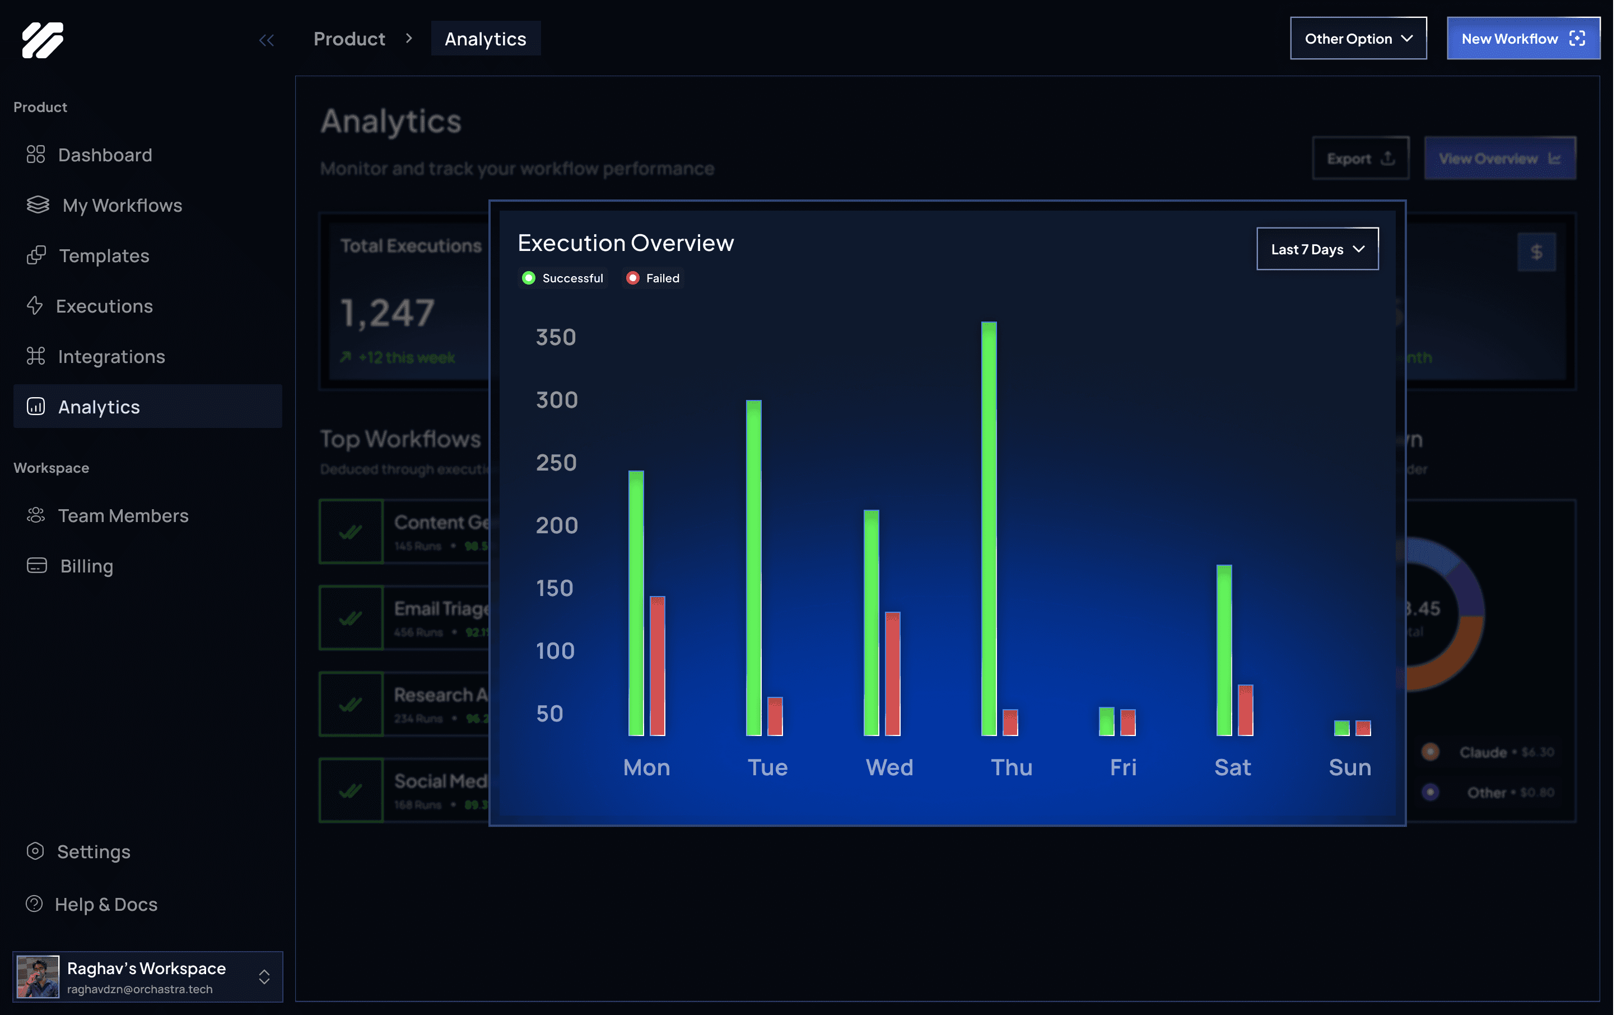
Task: Click the Templates copy icon
Action: pyautogui.click(x=36, y=255)
